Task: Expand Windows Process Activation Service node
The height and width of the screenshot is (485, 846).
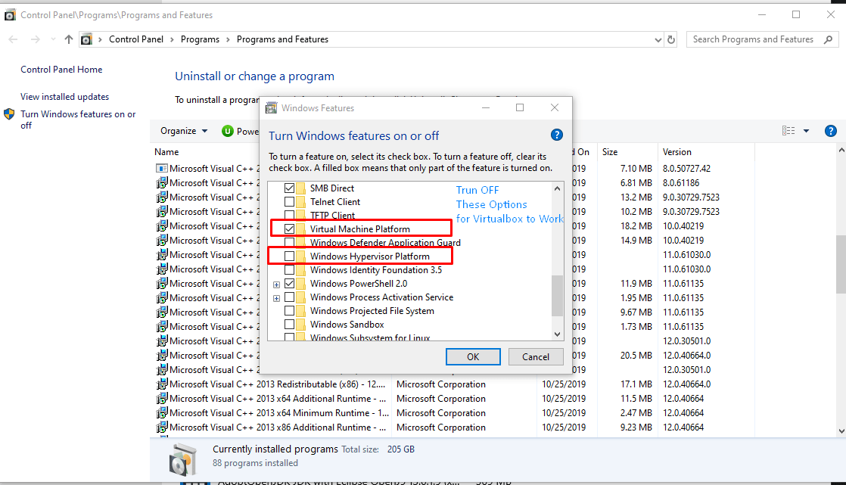Action: tap(277, 297)
